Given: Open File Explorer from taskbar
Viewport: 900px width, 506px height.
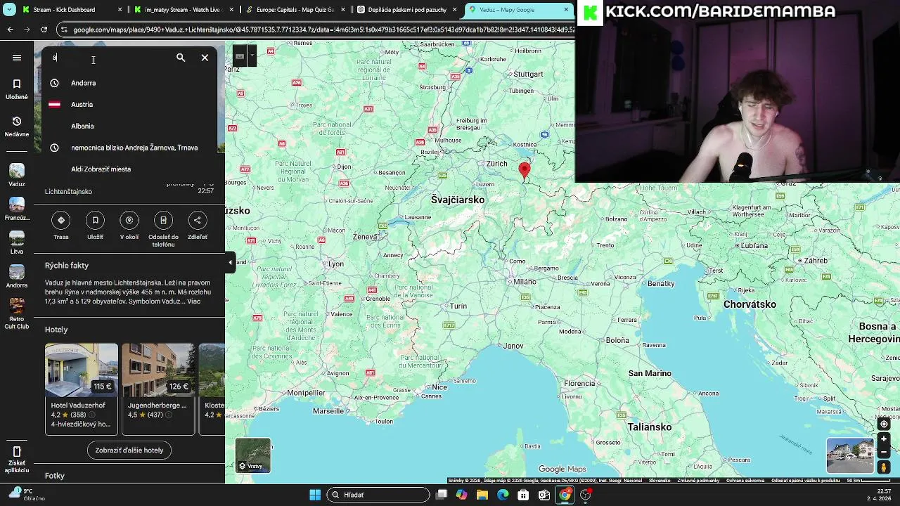Looking at the screenshot, I should (482, 495).
